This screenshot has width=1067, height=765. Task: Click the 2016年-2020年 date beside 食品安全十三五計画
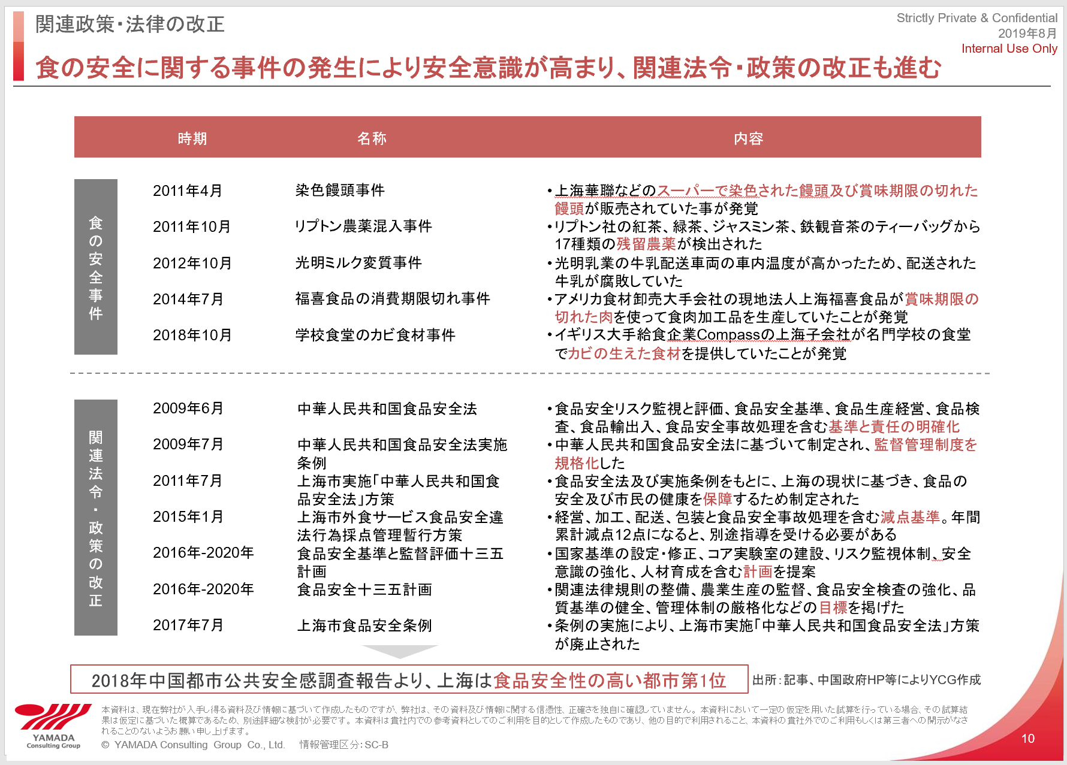click(x=203, y=589)
